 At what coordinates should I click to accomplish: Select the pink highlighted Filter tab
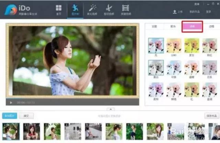pos(192,26)
